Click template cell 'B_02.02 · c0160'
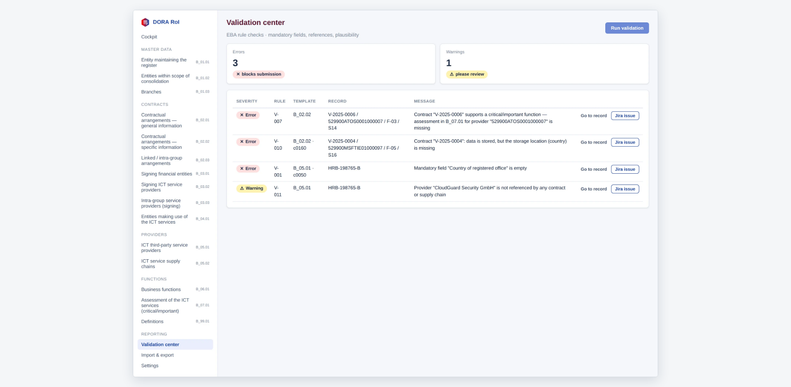This screenshot has height=387, width=791. (x=304, y=144)
